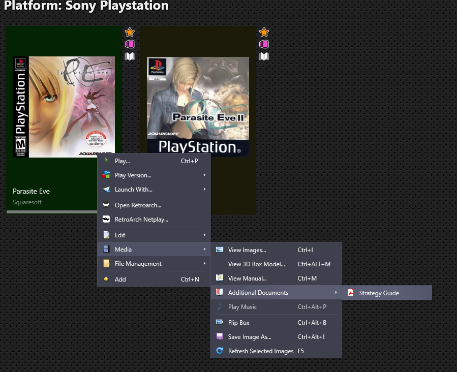Select RetroArch Netplay... menu entry

tap(154, 220)
